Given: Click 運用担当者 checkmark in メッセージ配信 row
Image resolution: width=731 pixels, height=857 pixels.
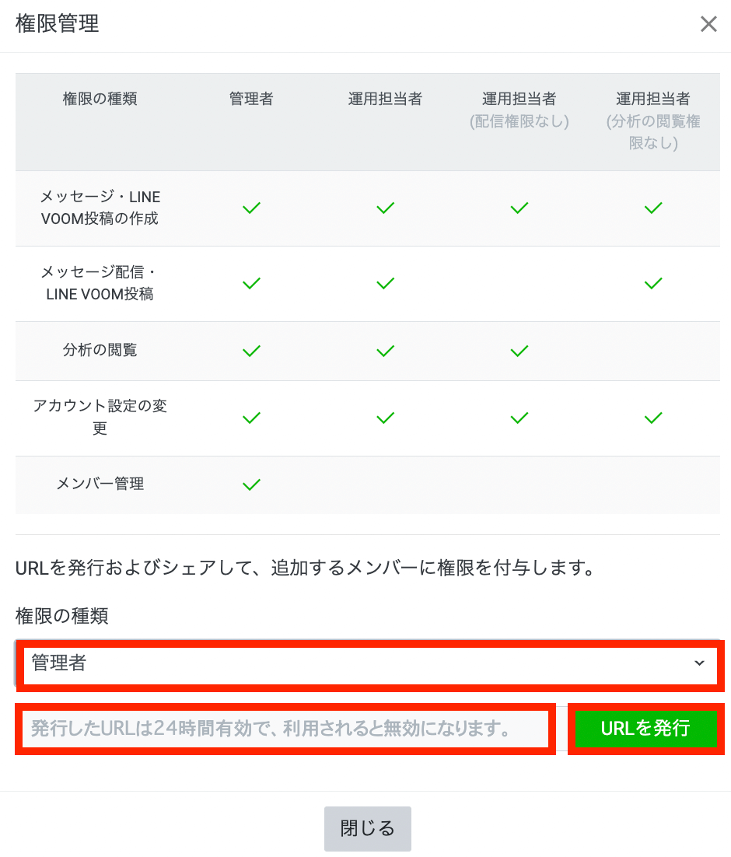Looking at the screenshot, I should pyautogui.click(x=385, y=284).
